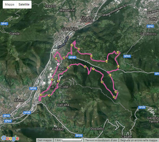Toggle the 1 km scale bar units
This screenshot has height=142, width=159.
tap(69, 140)
